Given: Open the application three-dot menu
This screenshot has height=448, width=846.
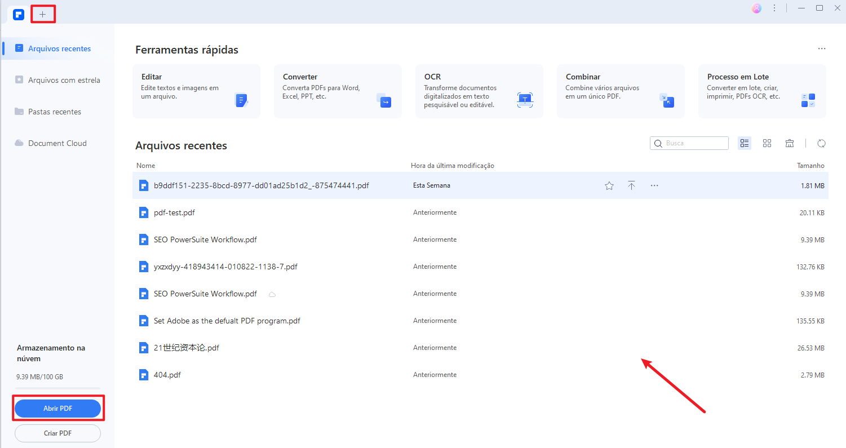Looking at the screenshot, I should (x=774, y=8).
